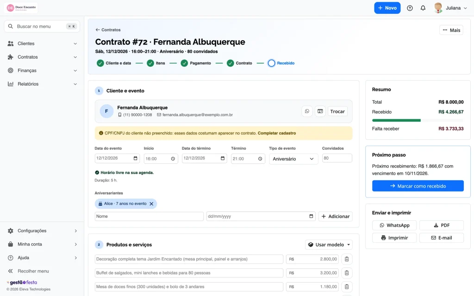Viewport: 474px width, 296px height.
Task: Add birthday person with Adicionar
Action: coord(335,216)
